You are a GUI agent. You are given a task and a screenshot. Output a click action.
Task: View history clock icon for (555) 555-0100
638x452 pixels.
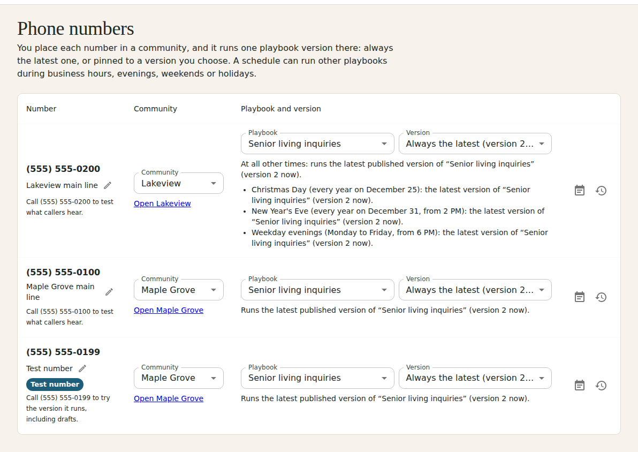[601, 297]
